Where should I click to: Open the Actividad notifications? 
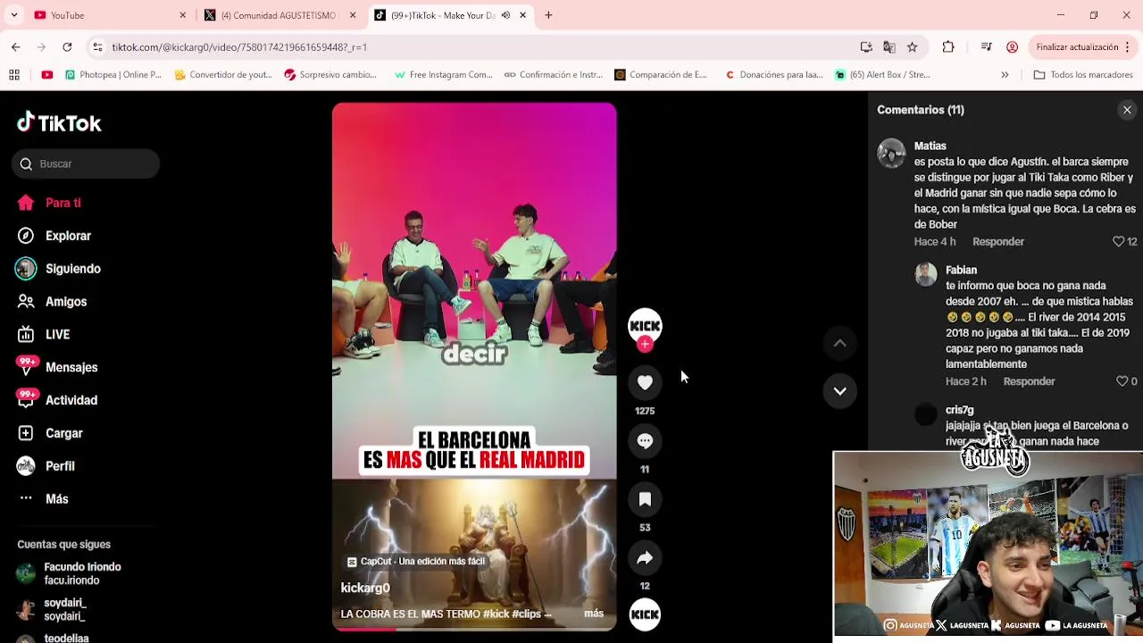[58, 400]
